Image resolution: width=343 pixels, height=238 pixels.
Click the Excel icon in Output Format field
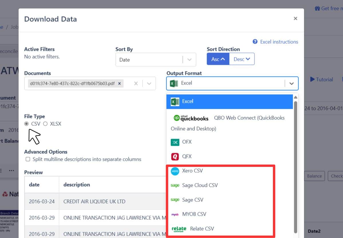(174, 83)
